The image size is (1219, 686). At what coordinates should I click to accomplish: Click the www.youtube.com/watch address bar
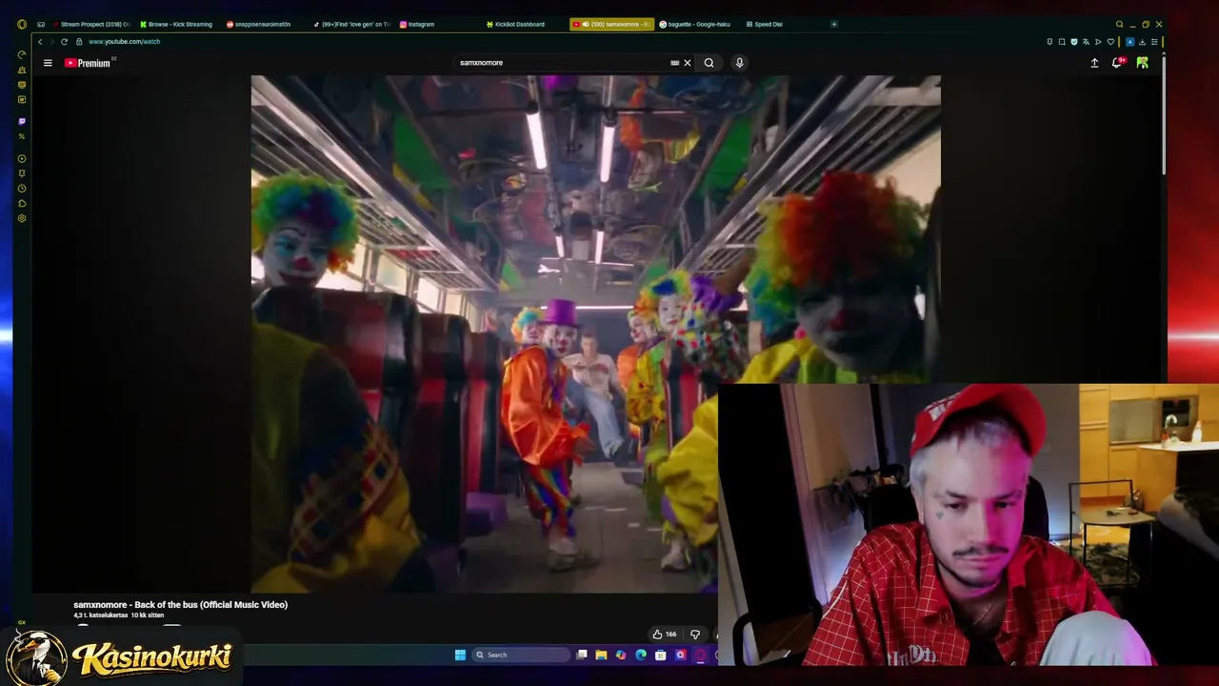(125, 42)
